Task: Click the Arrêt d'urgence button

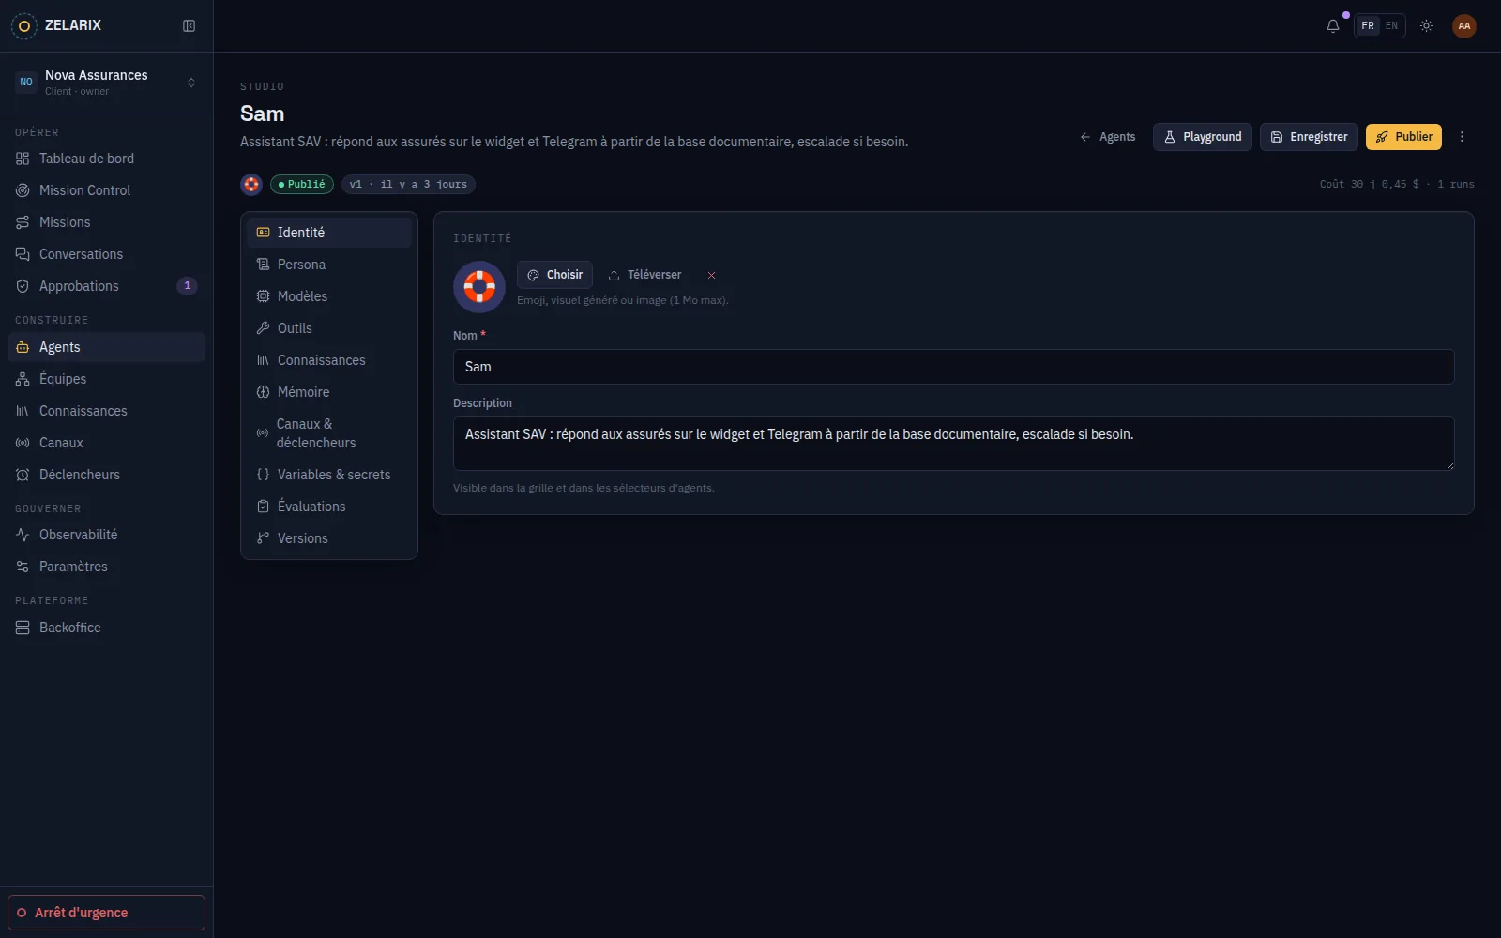Action: click(x=106, y=913)
